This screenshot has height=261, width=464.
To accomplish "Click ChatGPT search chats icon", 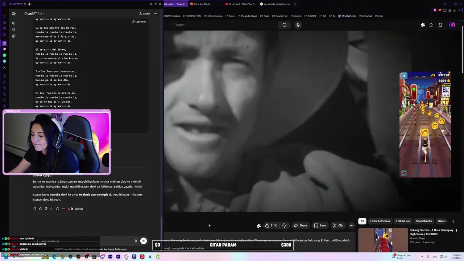I will point(14,29).
